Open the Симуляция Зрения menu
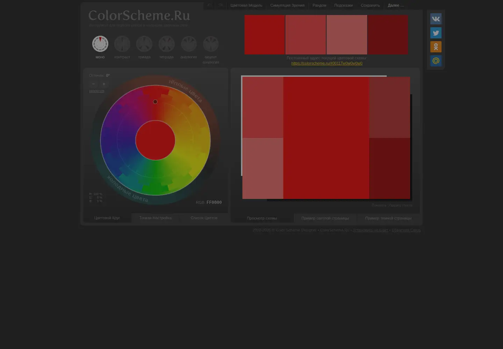This screenshot has height=349, width=503. click(x=287, y=5)
